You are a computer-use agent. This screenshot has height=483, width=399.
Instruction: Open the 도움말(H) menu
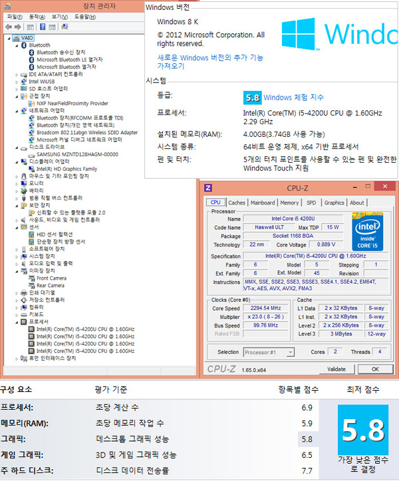coord(85,17)
